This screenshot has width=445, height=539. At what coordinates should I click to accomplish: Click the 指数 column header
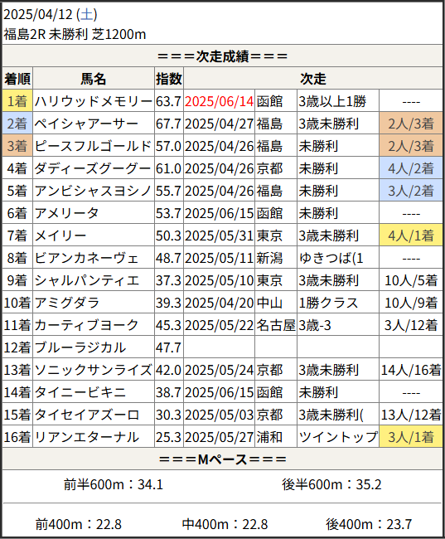click(169, 79)
